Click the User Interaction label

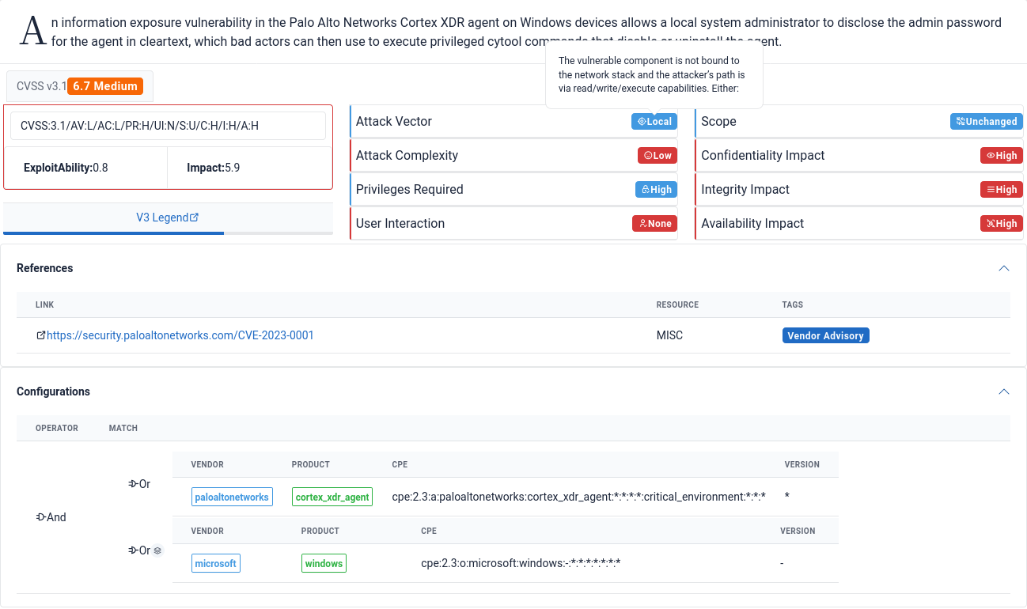(400, 223)
